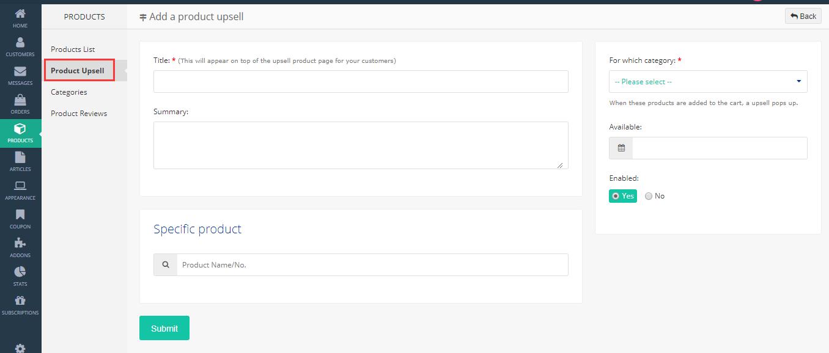The height and width of the screenshot is (353, 829).
Task: Open the Home section icon
Action: (20, 14)
